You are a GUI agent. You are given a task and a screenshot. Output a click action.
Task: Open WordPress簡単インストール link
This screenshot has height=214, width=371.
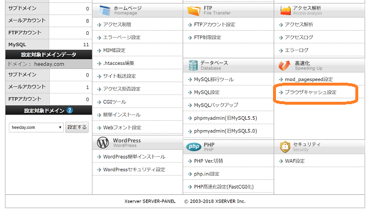click(x=134, y=157)
